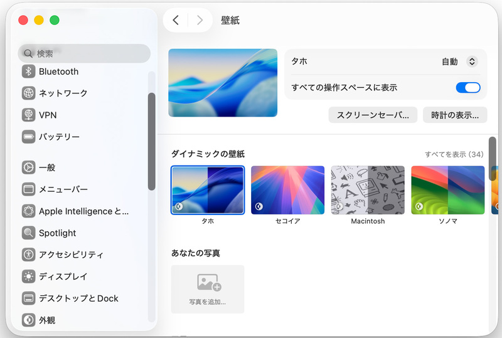502x338 pixels.
Task: Click the 時計の表示… button
Action: [455, 115]
